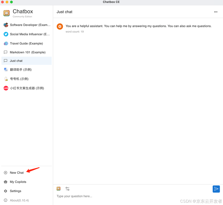Screen dimensions: 223x205
Task: Maximize the window with the green button
Action: tap(11, 2)
